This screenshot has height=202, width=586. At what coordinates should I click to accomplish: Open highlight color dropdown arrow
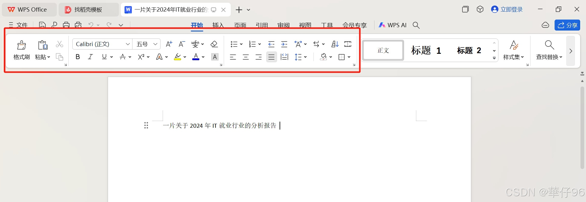click(185, 57)
